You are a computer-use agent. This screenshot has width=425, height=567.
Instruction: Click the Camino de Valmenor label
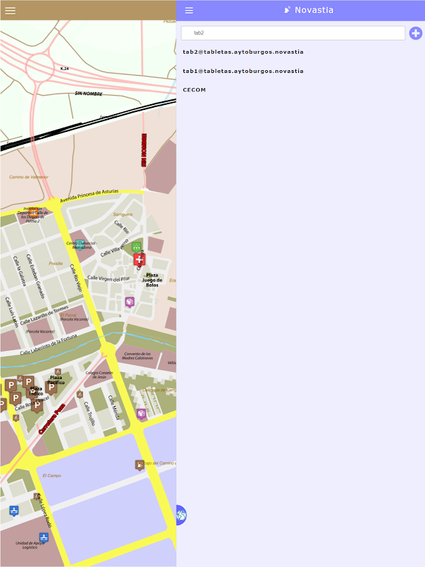click(28, 176)
